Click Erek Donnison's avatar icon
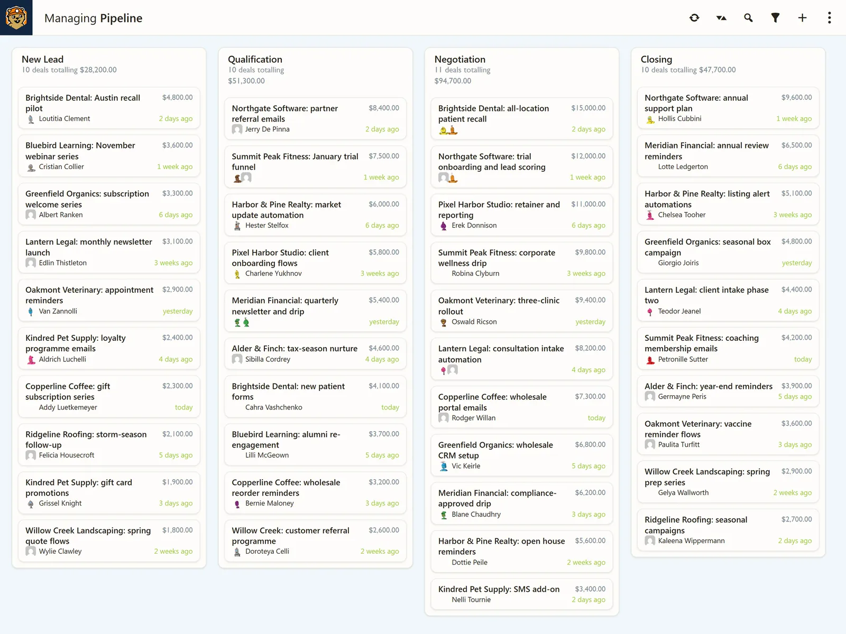Viewport: 846px width, 634px height. coord(444,226)
